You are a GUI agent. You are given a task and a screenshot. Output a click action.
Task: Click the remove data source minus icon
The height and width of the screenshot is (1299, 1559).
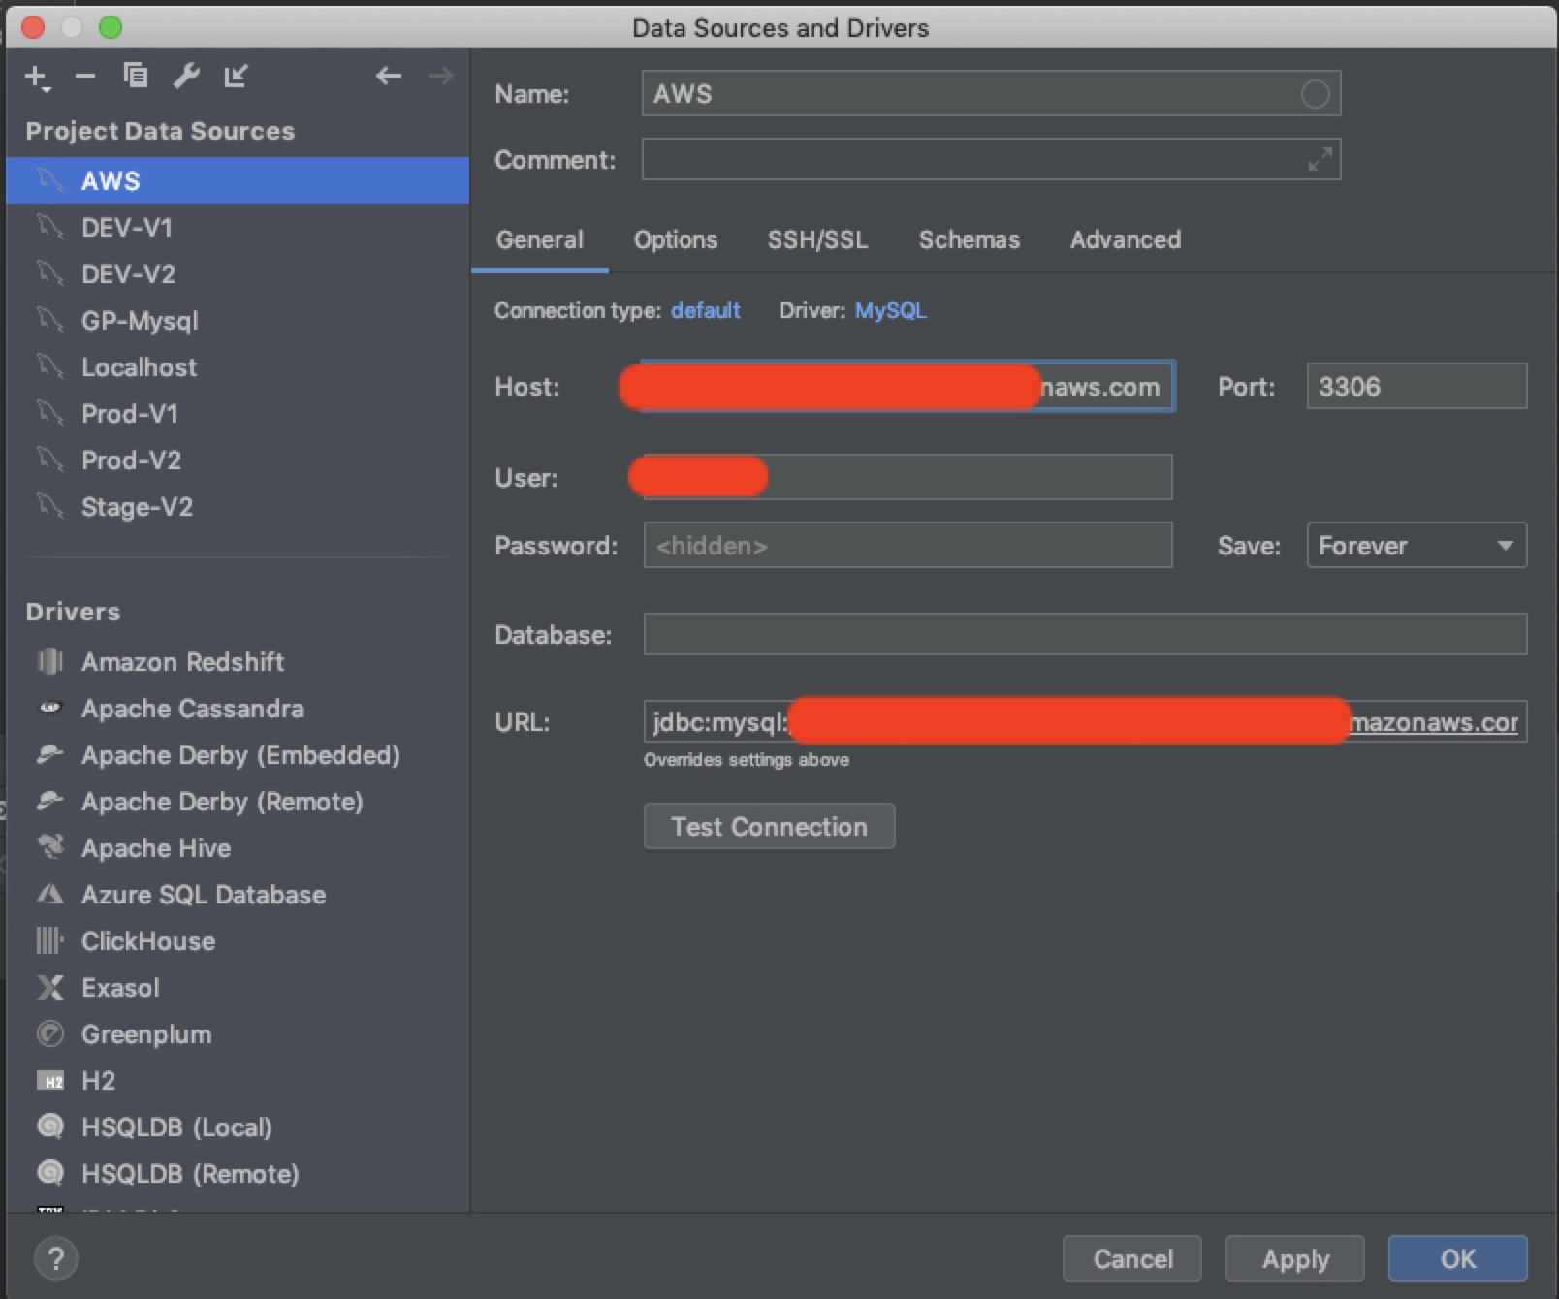tap(85, 77)
